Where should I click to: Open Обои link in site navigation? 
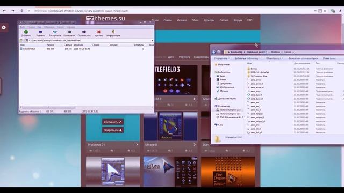coord(195,20)
